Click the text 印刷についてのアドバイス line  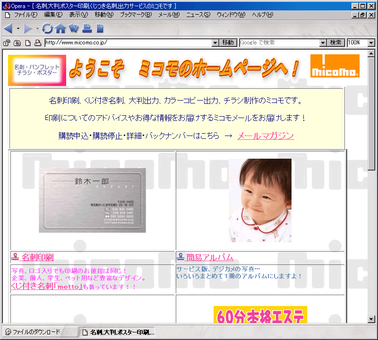(x=175, y=118)
